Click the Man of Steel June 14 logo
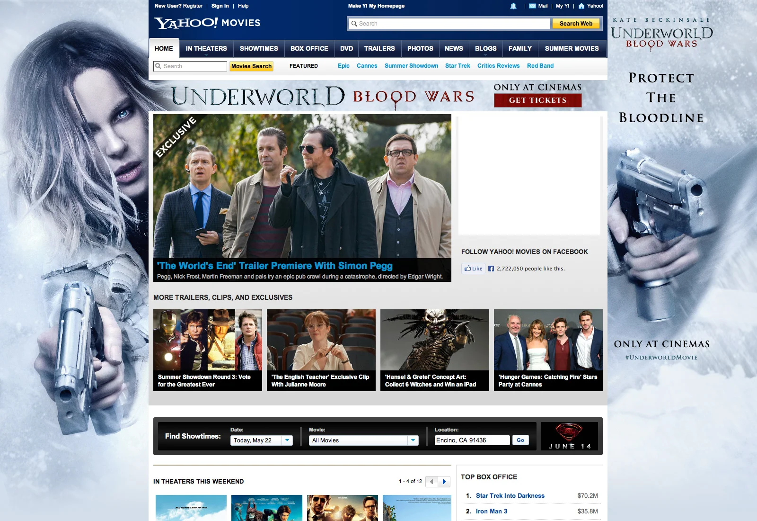 [x=570, y=436]
